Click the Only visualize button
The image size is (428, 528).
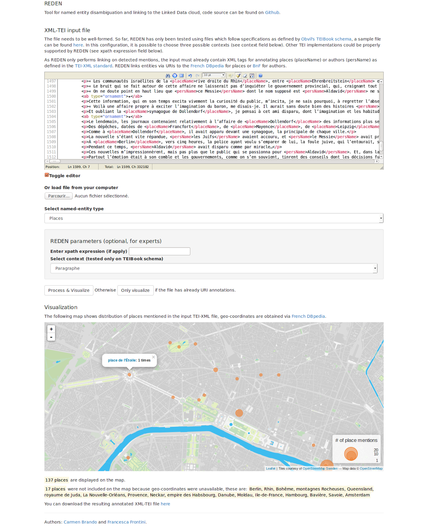pyautogui.click(x=135, y=290)
